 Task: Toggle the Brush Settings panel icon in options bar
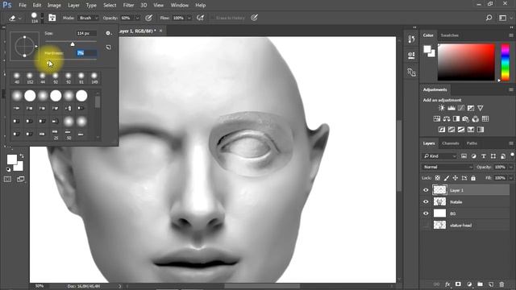click(52, 18)
